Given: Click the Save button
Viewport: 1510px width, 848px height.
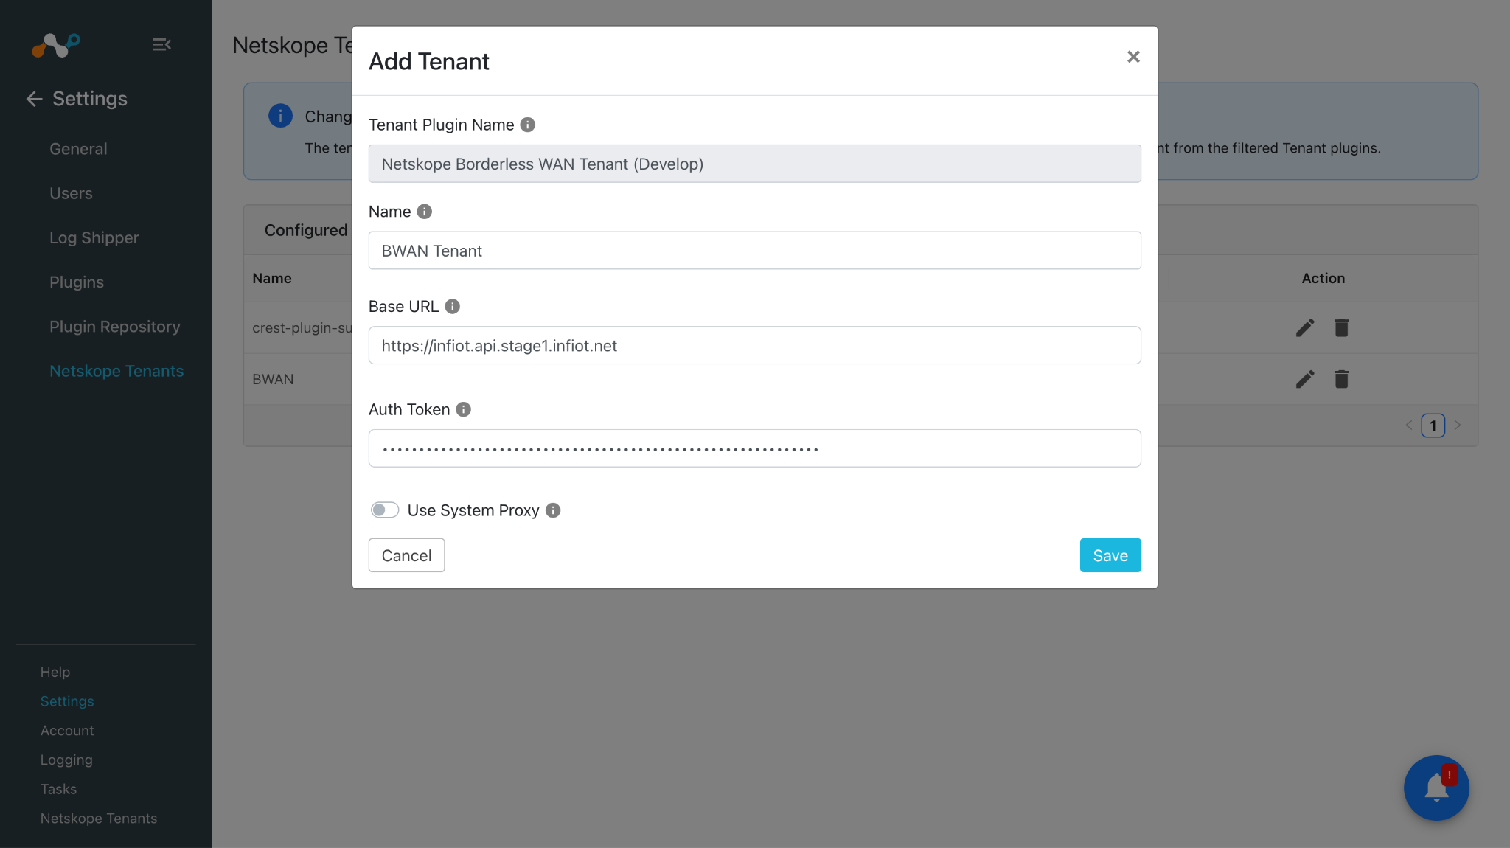Looking at the screenshot, I should [x=1110, y=555].
